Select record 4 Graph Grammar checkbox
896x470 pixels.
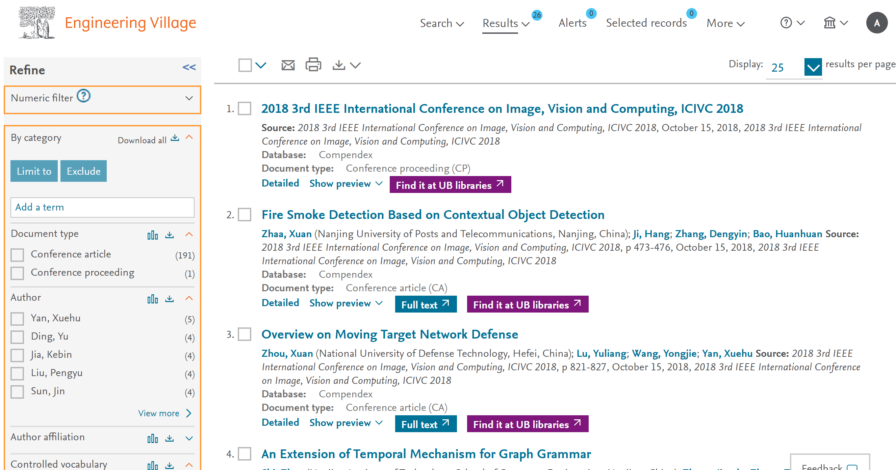click(245, 454)
